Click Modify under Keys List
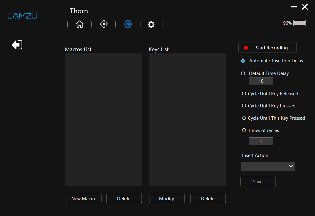The image size is (315, 216). [x=167, y=198]
